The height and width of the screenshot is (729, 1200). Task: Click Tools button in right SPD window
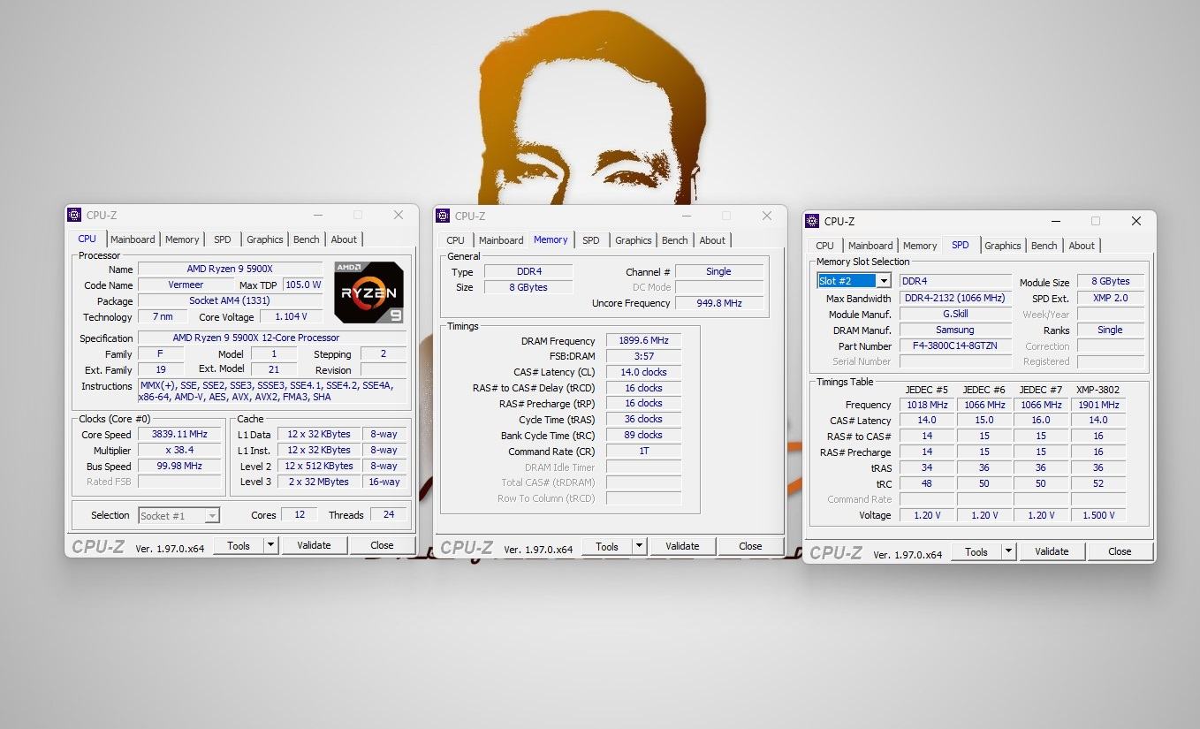point(976,551)
